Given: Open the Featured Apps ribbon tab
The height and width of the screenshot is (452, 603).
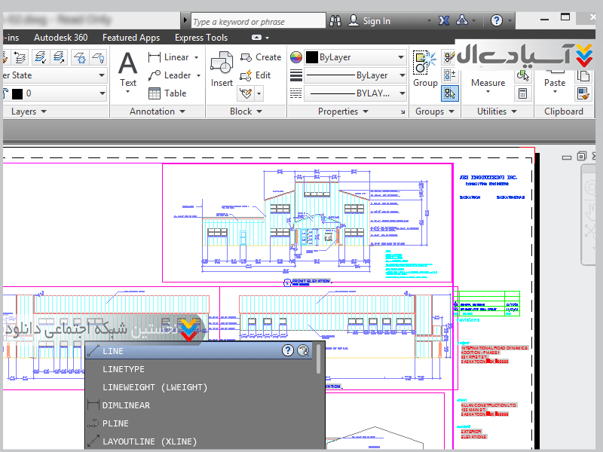Looking at the screenshot, I should 131,38.
